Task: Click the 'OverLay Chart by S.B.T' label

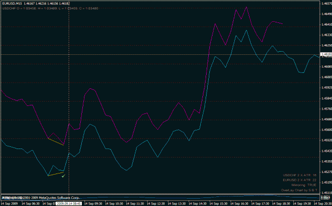Action: pos(299,190)
